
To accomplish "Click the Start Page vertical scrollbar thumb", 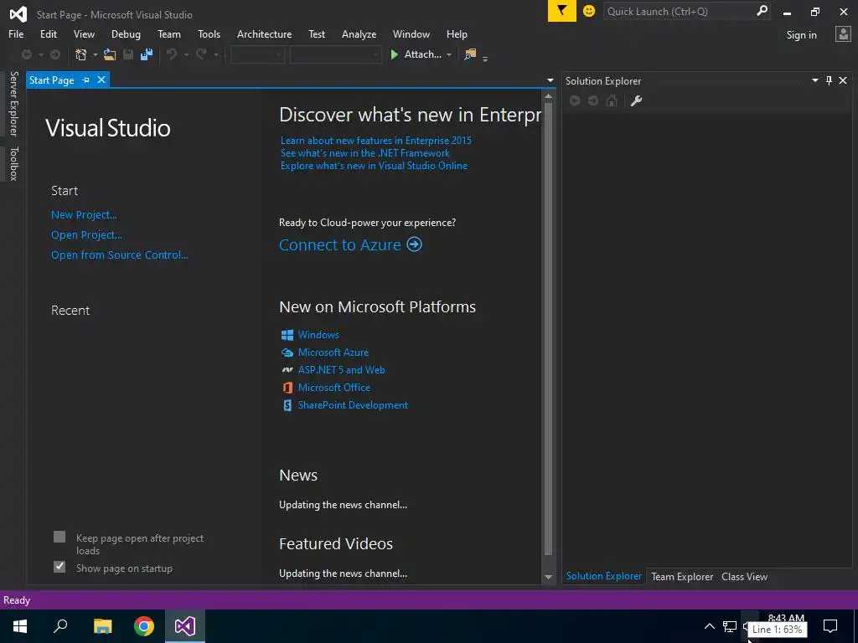I will (548, 328).
